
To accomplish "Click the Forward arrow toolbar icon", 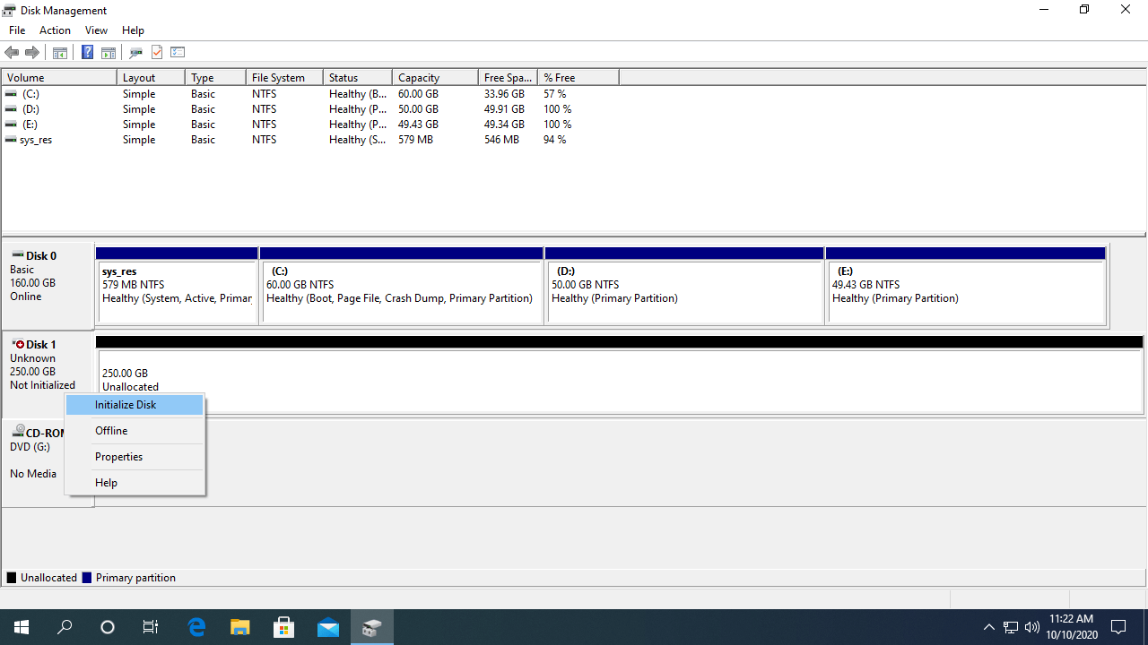I will [x=32, y=53].
